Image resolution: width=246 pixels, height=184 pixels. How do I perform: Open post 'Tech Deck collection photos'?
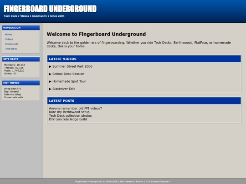[70, 116]
